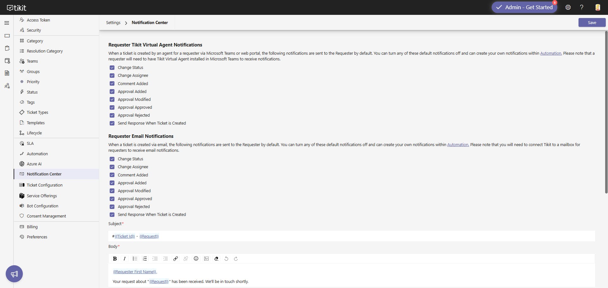Select Resolution Category in sidebar

[45, 51]
